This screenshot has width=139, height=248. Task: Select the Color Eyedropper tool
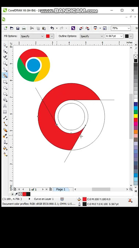click(x=5, y=136)
